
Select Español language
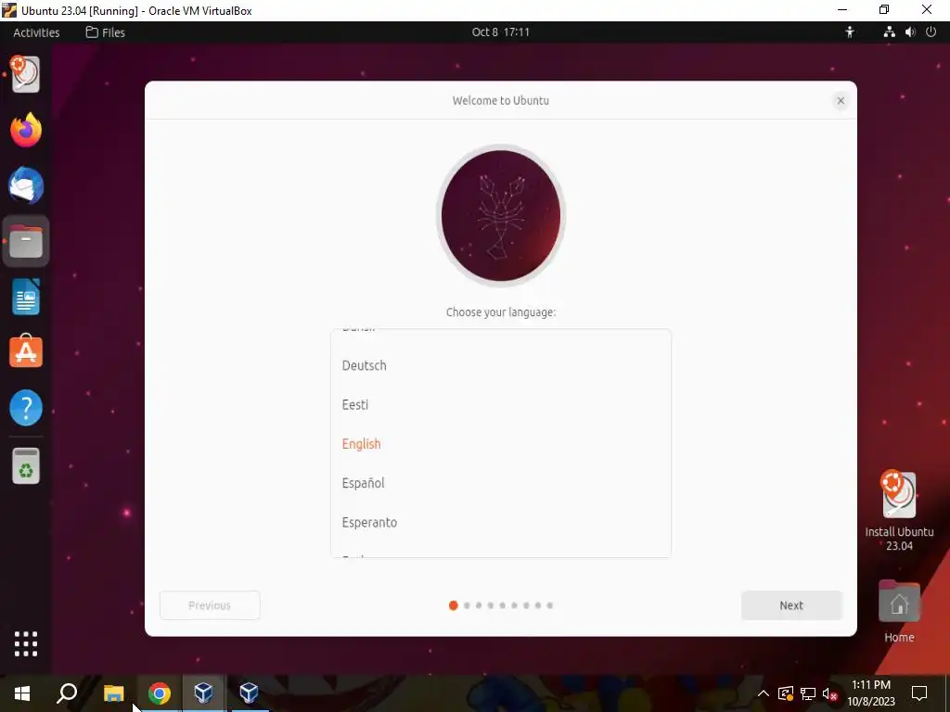500,483
